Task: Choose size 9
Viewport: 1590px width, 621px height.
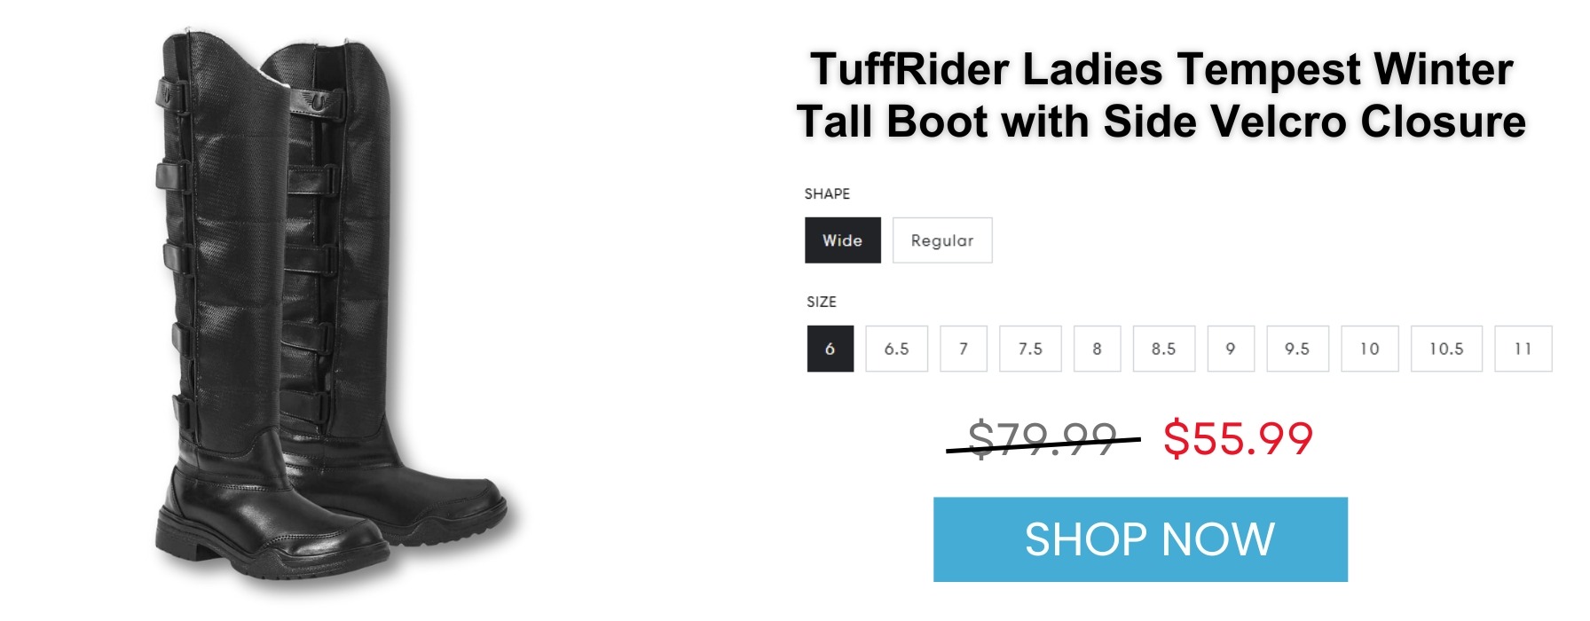Action: point(1231,349)
